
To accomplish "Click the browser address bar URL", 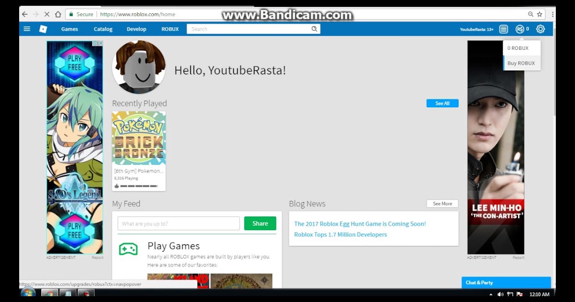I will 138,14.
